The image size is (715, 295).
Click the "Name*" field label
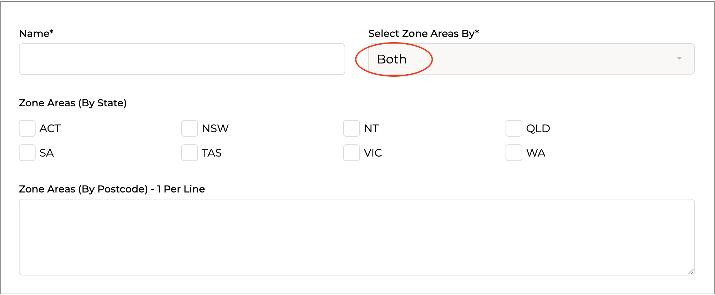36,33
